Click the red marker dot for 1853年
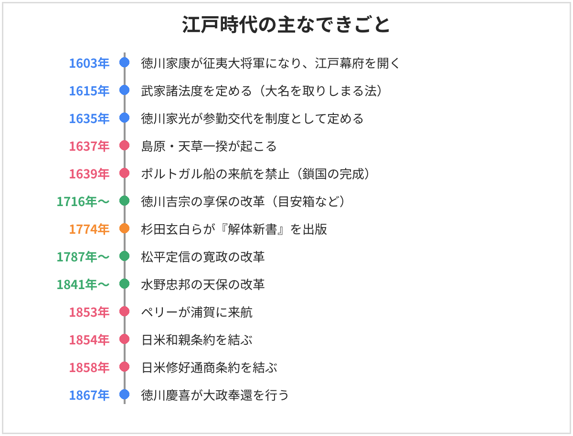 click(x=125, y=311)
